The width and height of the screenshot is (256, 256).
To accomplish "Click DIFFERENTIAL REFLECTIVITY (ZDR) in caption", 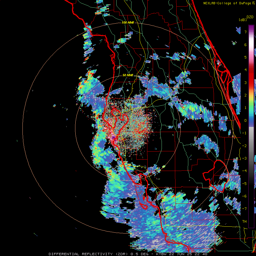I will 89,254.
